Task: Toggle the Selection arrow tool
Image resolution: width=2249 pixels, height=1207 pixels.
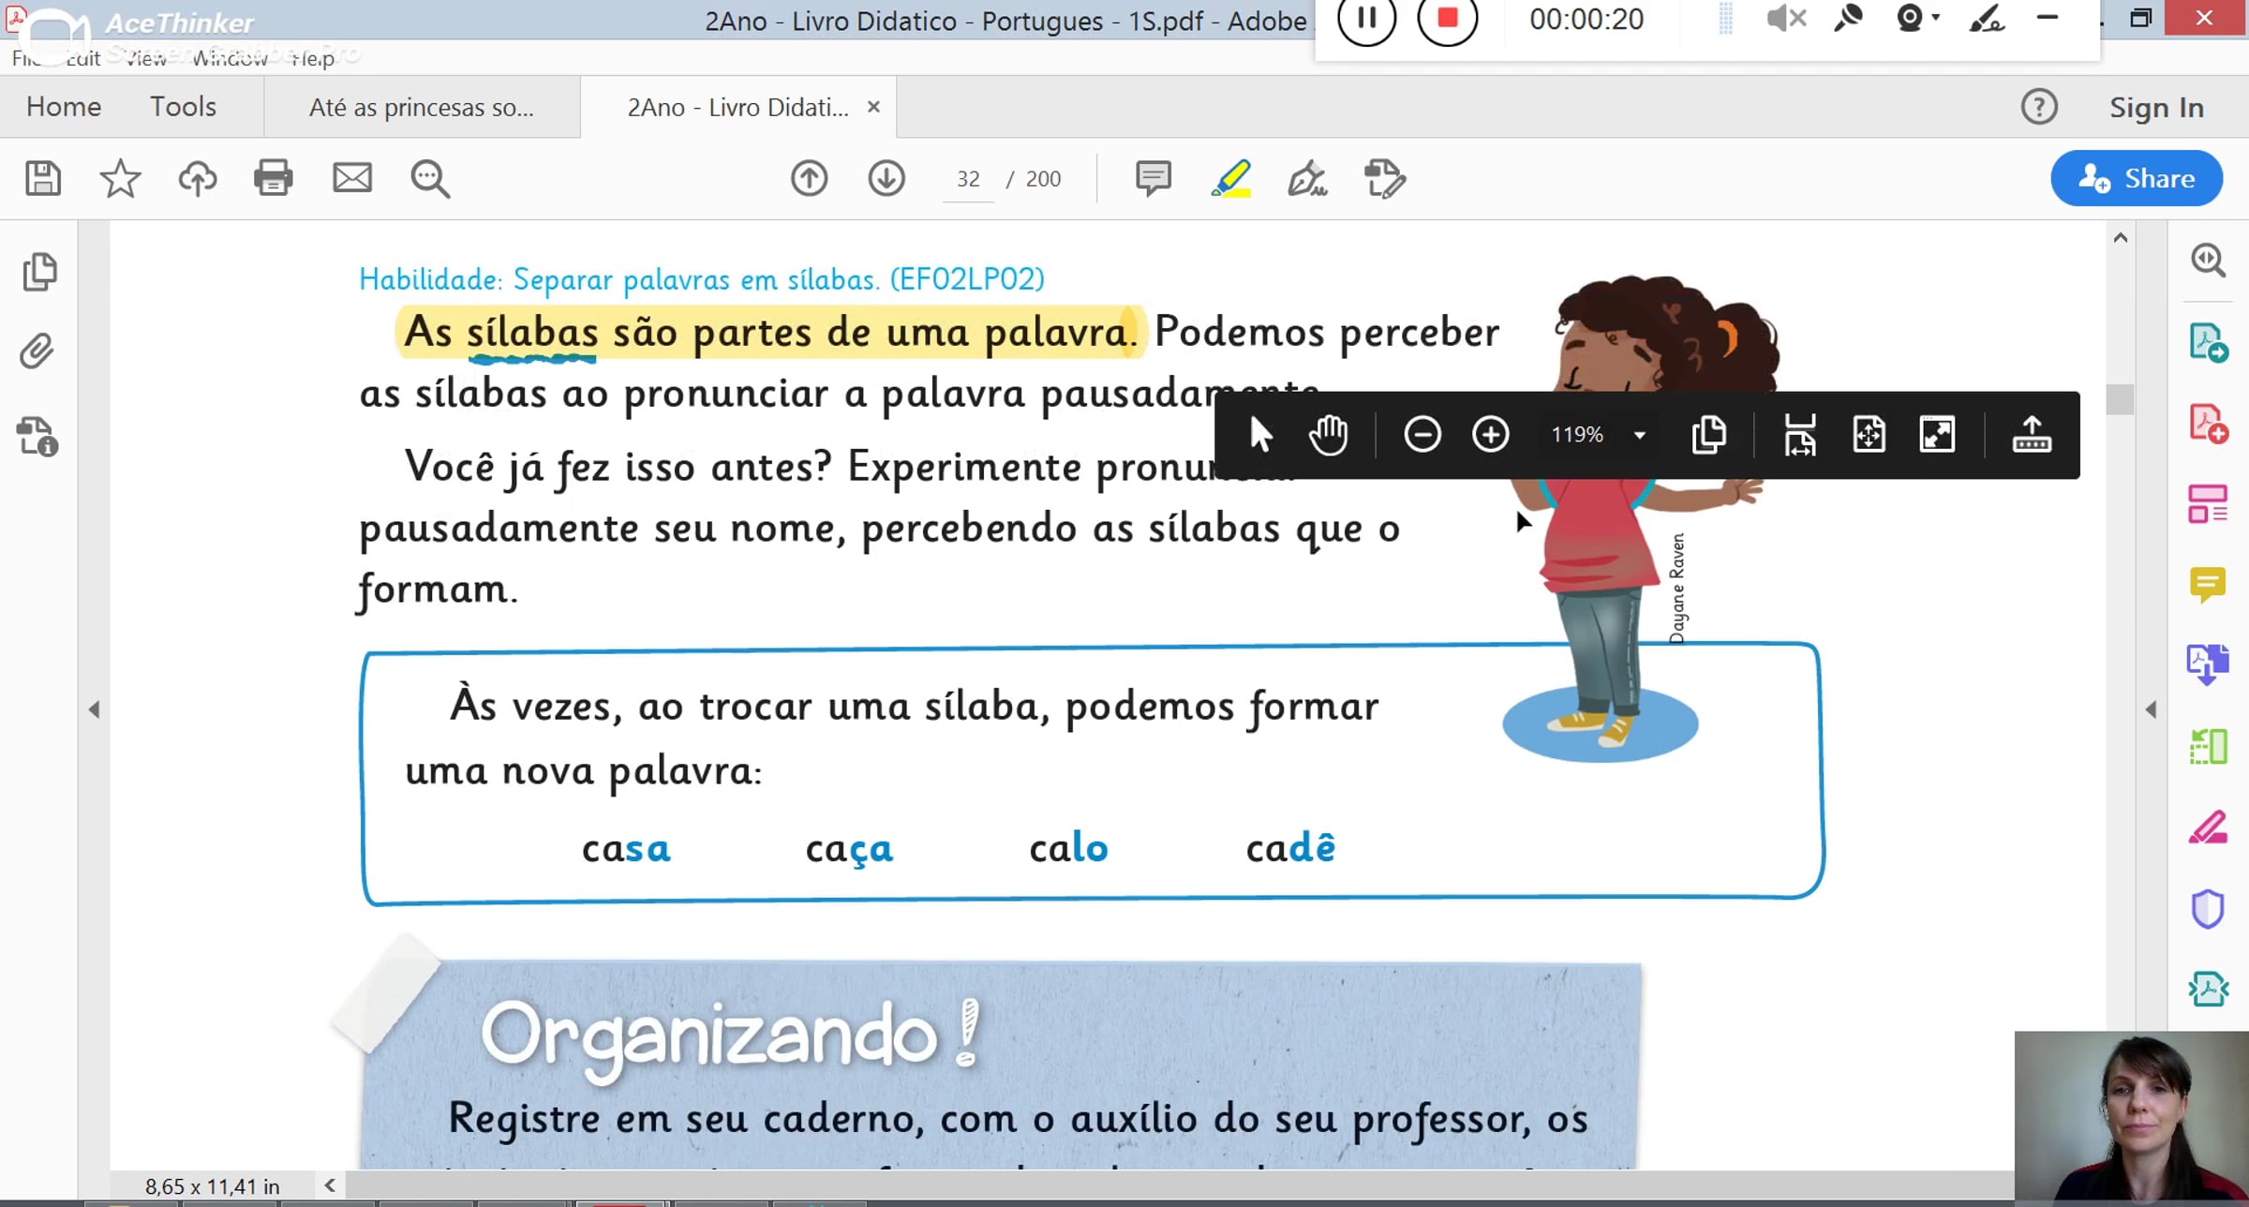Action: (1260, 435)
